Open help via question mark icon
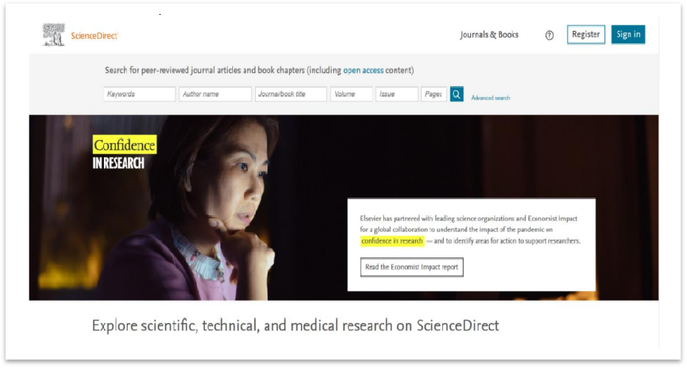687x368 pixels. click(x=549, y=35)
